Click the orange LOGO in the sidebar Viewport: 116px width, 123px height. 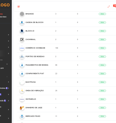[5, 5]
